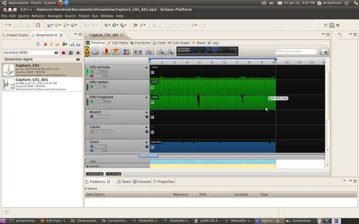Image resolution: width=359 pixels, height=224 pixels.
Task: Open the Navigate menu
Action: [55, 16]
